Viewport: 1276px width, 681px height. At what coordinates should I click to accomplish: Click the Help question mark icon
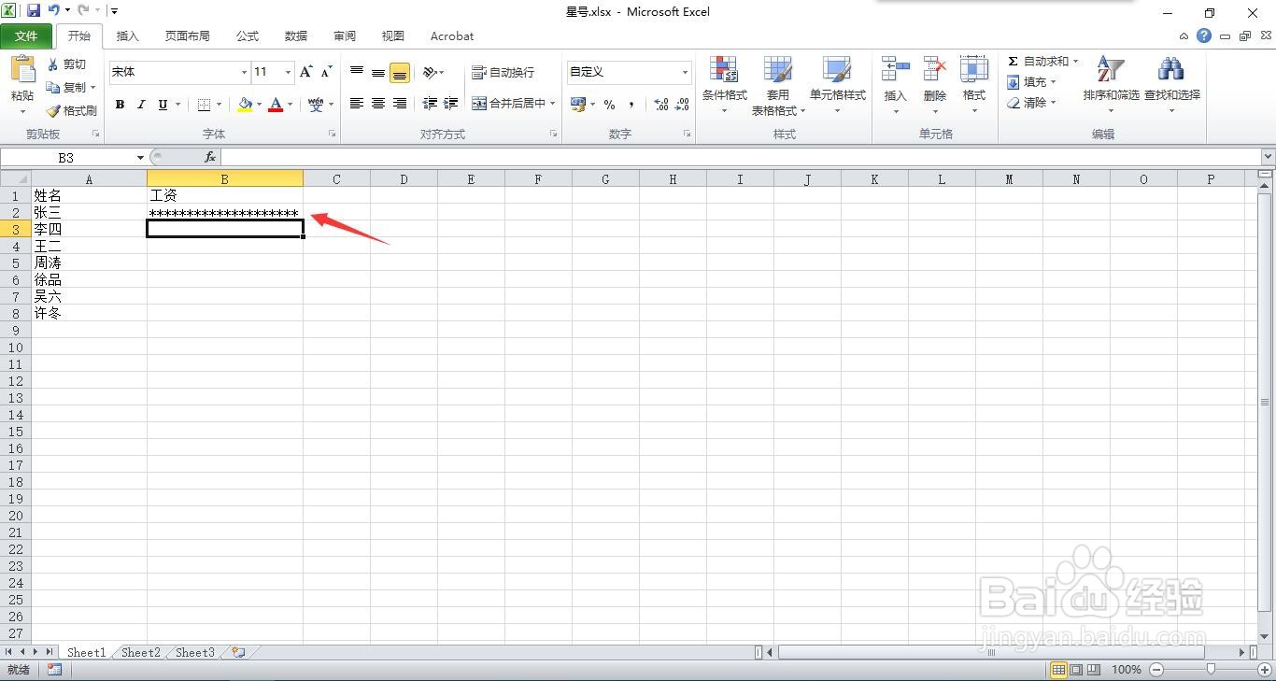point(1204,35)
